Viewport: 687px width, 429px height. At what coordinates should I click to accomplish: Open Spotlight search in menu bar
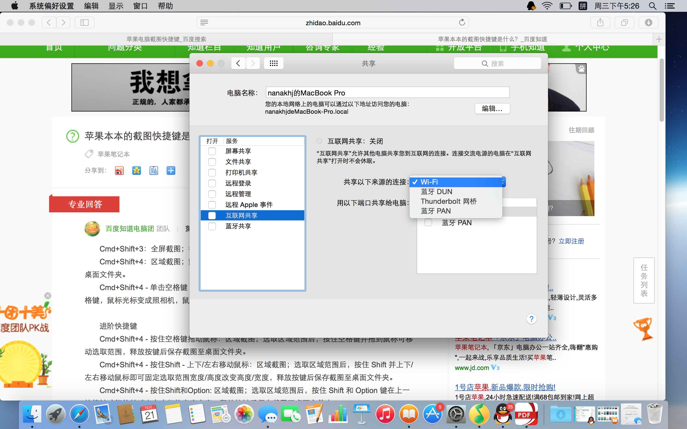pos(653,6)
